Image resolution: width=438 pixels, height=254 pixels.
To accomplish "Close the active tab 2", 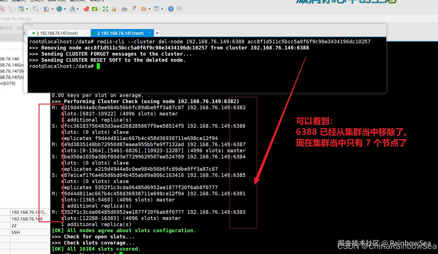I will (x=150, y=33).
